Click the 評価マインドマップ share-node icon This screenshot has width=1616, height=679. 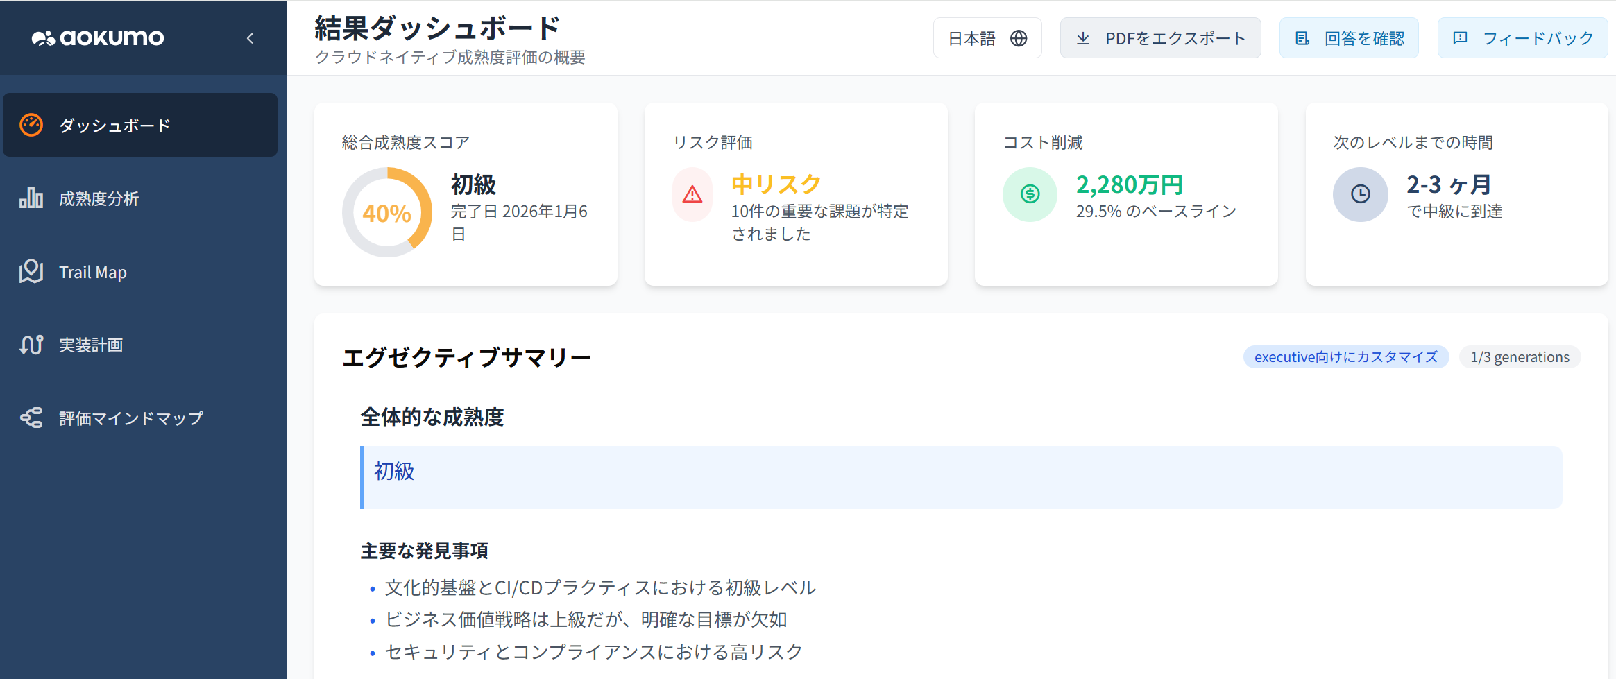point(31,418)
